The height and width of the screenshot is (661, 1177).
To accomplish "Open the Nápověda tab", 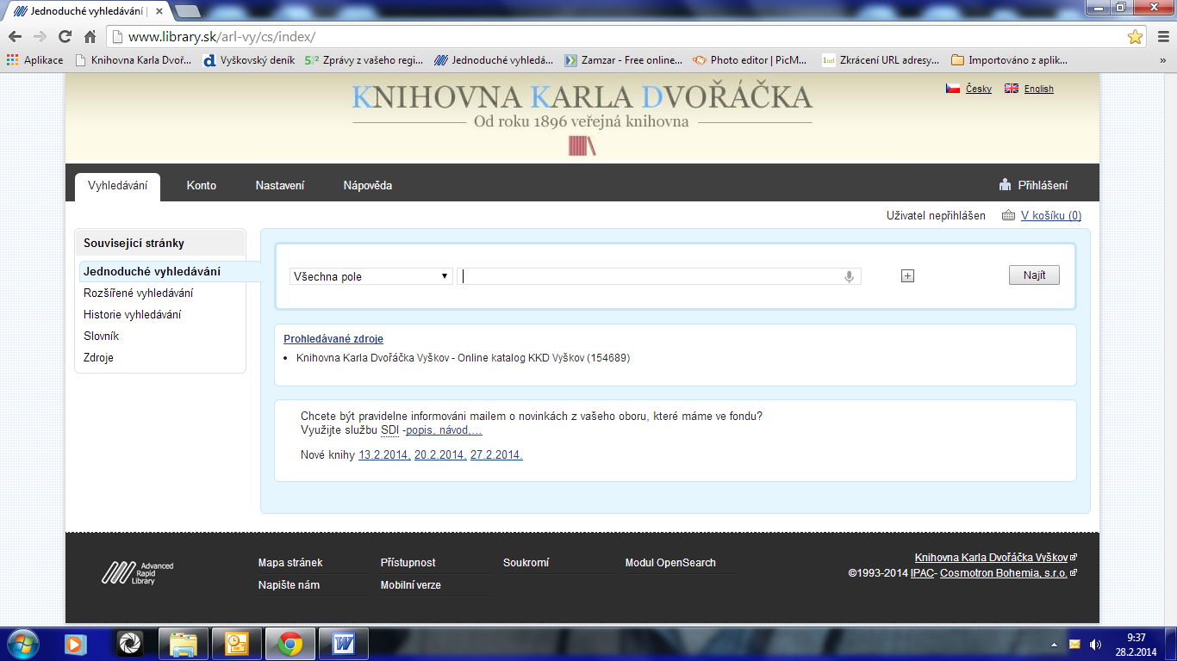I will click(x=368, y=186).
